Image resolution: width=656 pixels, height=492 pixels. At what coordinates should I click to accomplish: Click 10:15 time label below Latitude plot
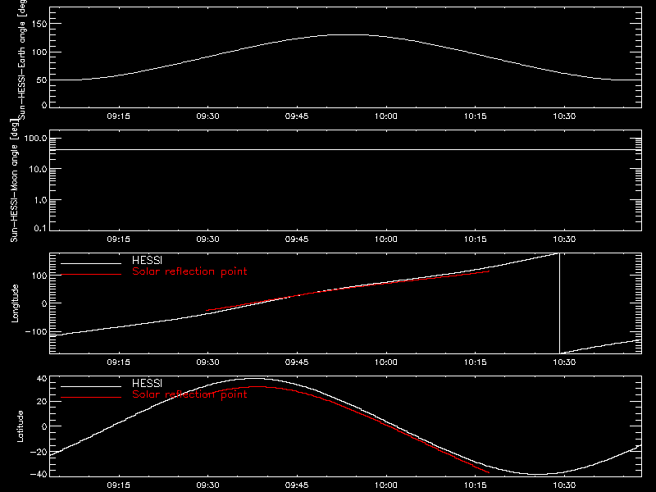pos(476,485)
